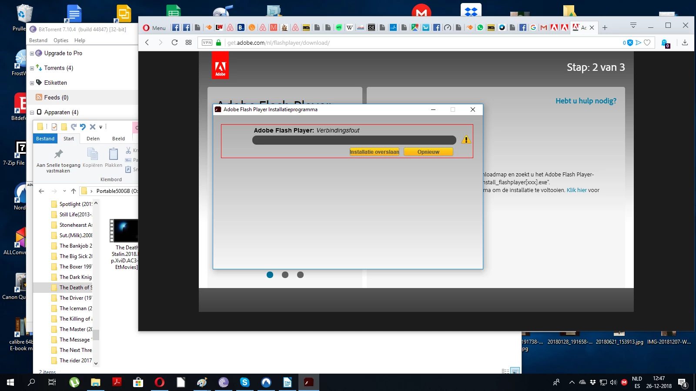This screenshot has height=391, width=696.
Task: Open BitTorrent Bestand menu
Action: pos(38,40)
